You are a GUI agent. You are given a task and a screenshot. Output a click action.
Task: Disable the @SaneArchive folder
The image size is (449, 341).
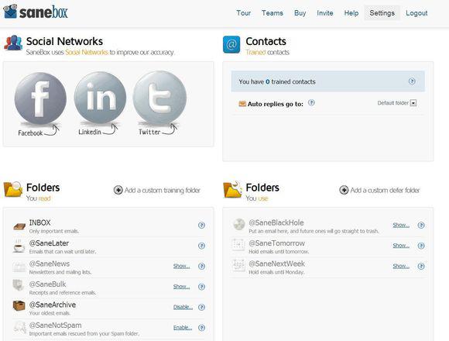[183, 307]
